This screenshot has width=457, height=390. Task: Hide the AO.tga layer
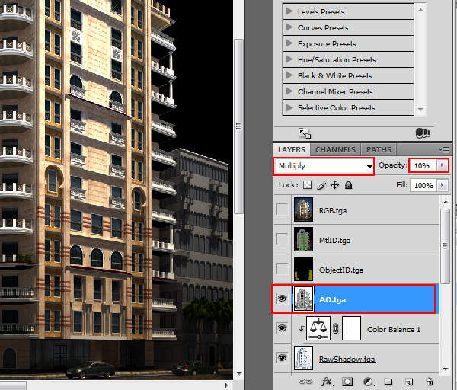click(x=283, y=299)
